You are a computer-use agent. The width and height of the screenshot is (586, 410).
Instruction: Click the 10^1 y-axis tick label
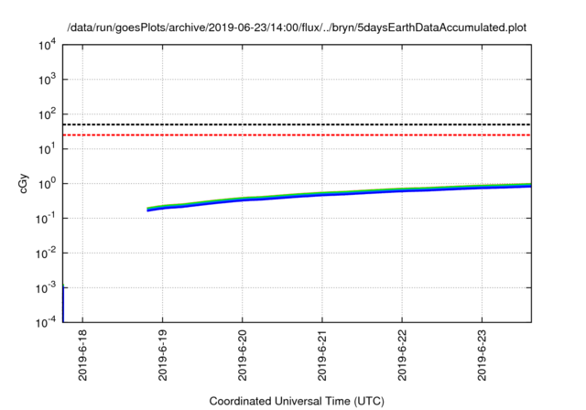[x=47, y=149]
